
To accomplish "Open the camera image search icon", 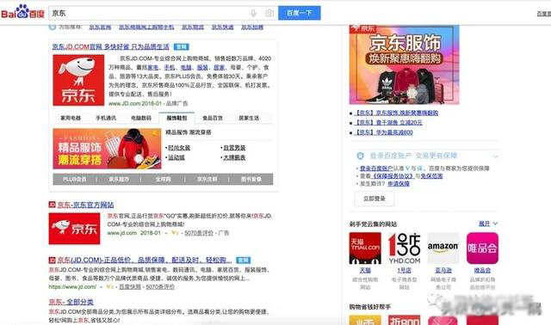I will tap(269, 14).
